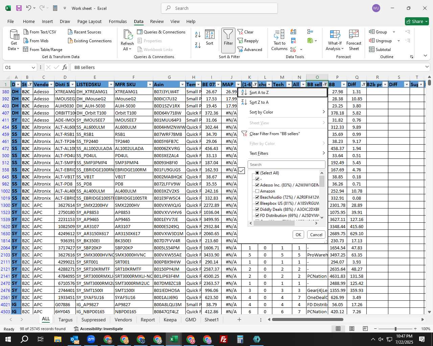433x346 pixels.
Task: Open the Insert ribbon tab
Action: click(x=47, y=21)
